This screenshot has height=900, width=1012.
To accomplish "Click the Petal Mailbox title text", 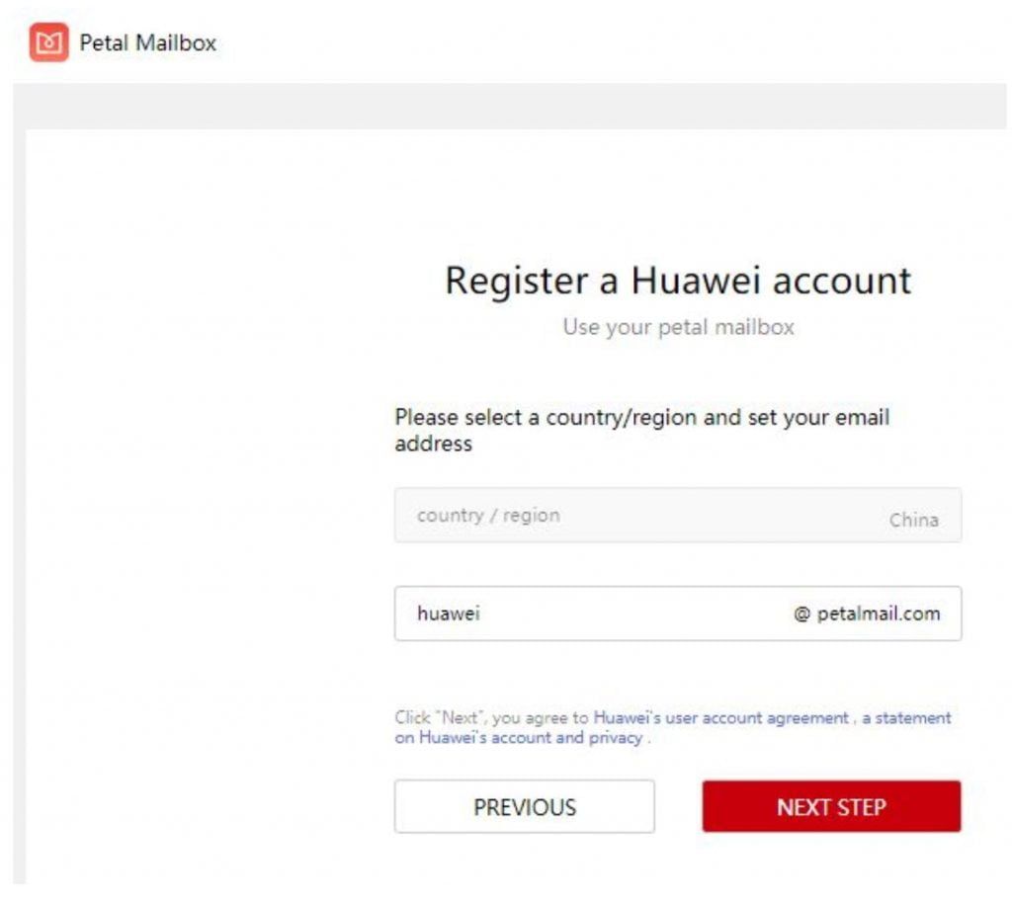I will 147,42.
